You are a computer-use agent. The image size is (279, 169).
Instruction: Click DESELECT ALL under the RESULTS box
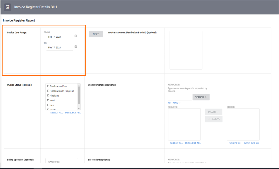pos(193,143)
